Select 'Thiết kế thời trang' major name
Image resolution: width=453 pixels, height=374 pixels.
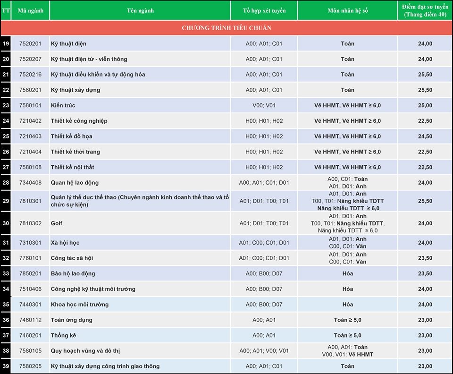(75, 152)
